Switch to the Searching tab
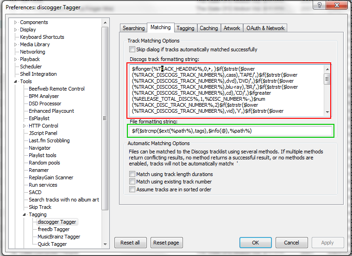 133,28
